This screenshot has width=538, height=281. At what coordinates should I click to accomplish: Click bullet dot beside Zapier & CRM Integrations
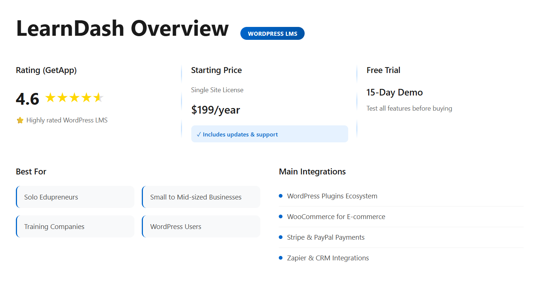point(281,258)
